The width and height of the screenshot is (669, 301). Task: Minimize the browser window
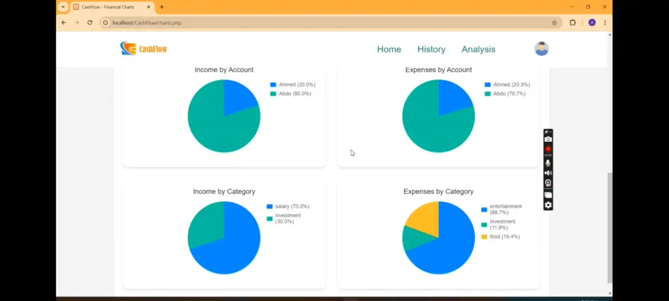point(572,7)
